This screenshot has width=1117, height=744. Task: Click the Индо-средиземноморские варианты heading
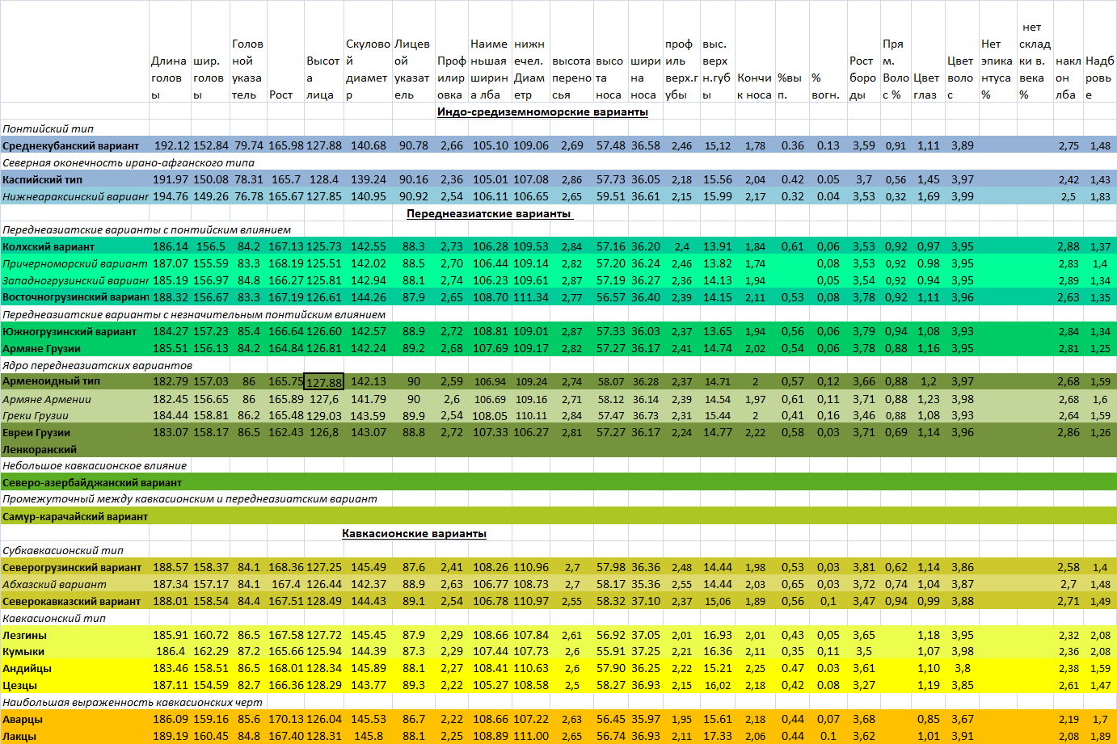click(542, 111)
